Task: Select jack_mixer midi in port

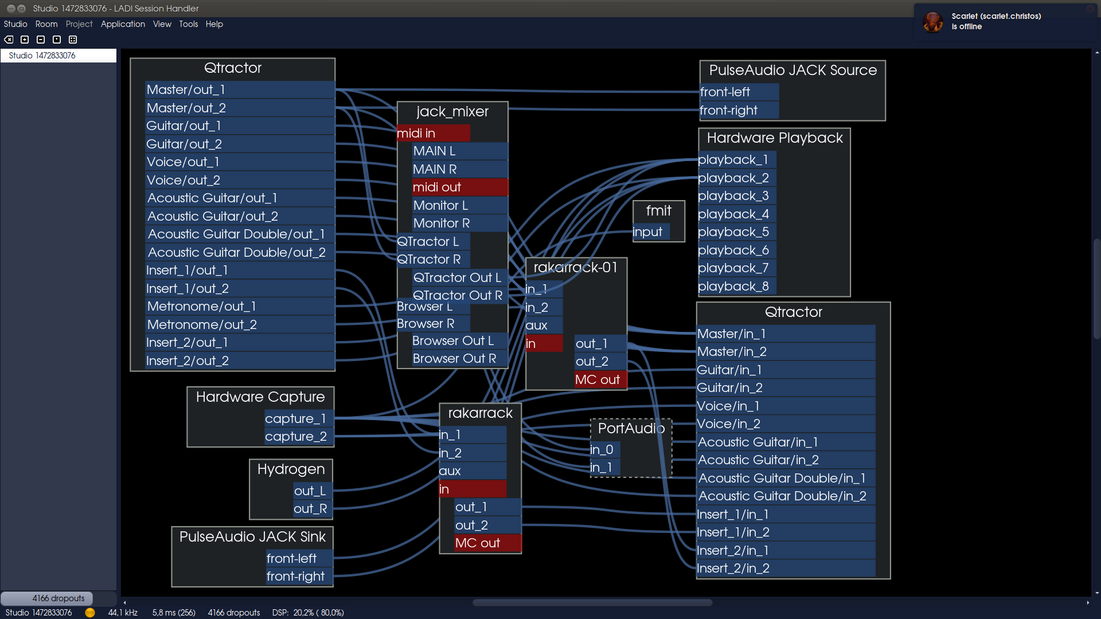Action: [433, 133]
